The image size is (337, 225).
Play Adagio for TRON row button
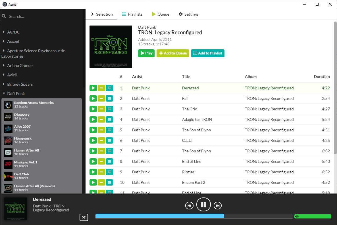tap(93, 119)
